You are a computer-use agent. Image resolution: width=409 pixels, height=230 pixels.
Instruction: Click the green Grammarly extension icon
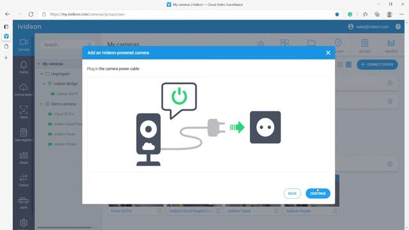(350, 14)
